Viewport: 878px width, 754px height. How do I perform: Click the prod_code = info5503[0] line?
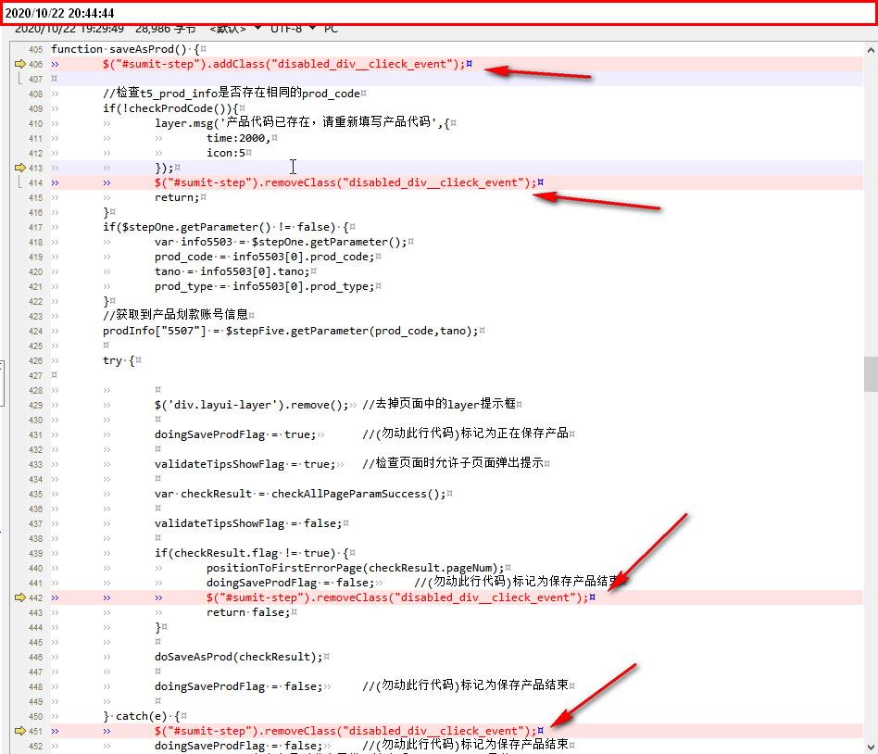point(268,257)
